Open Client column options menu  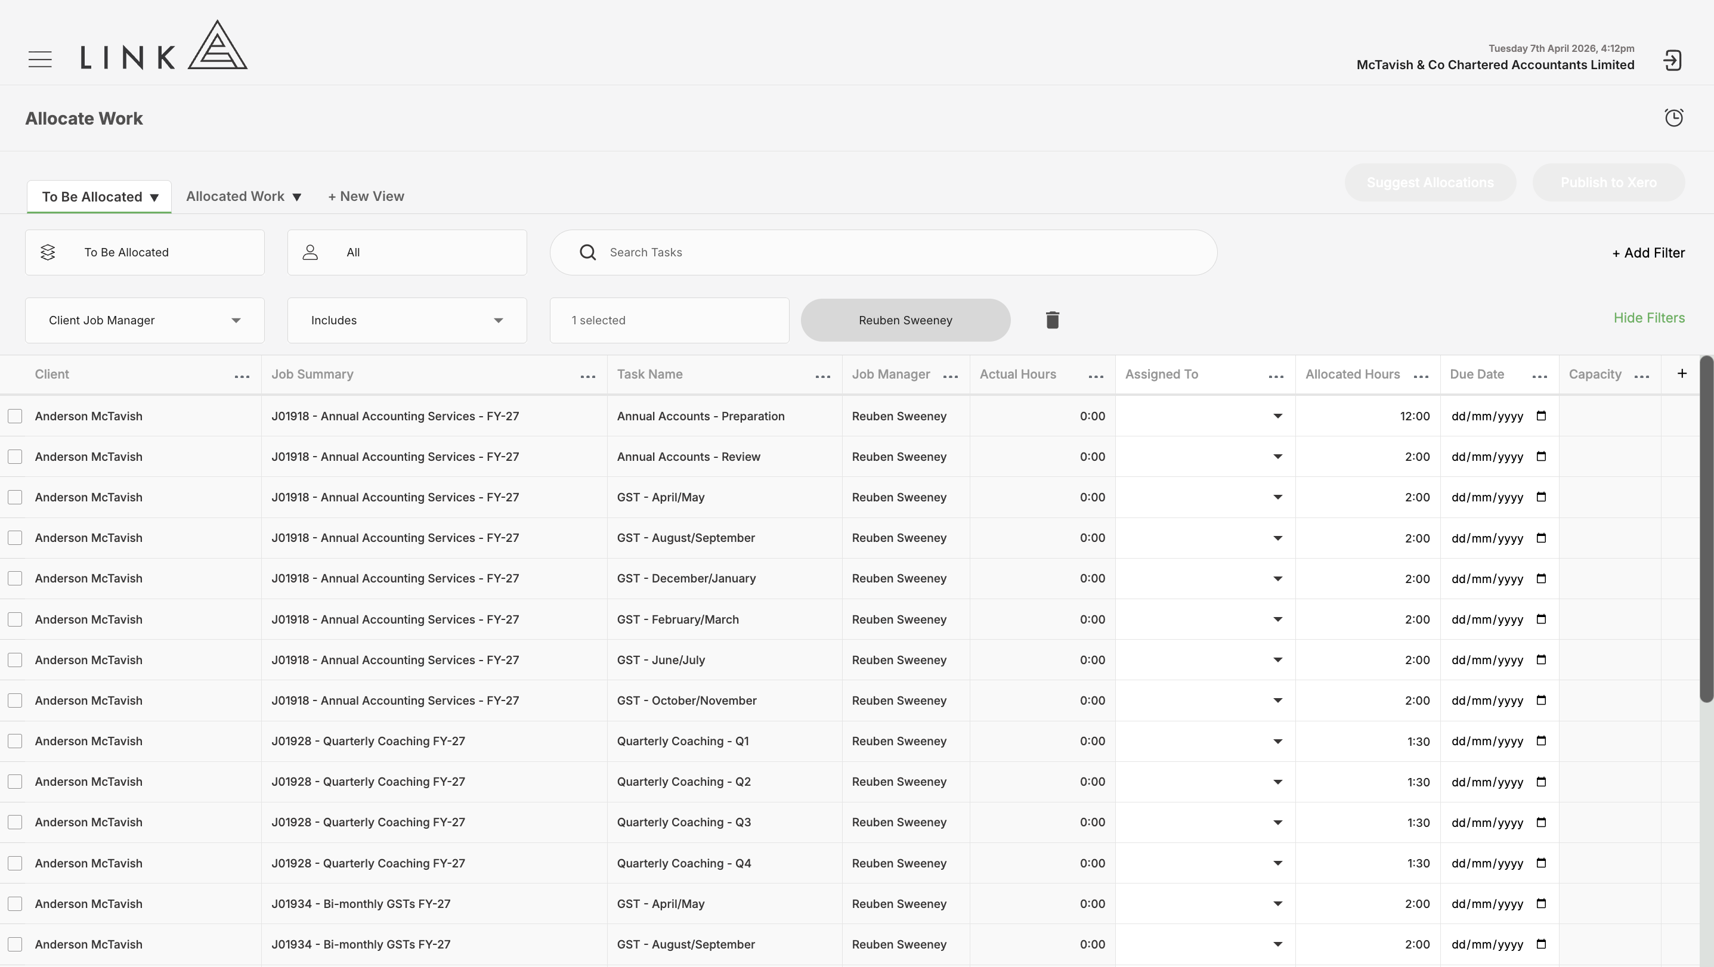(242, 376)
